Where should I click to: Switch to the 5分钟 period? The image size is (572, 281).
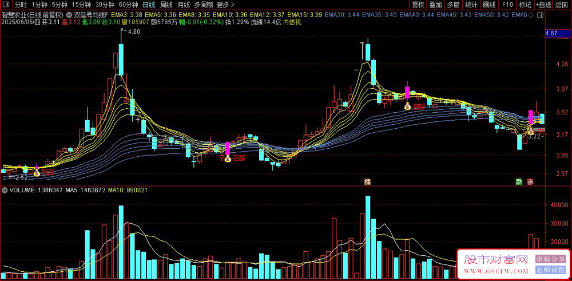click(x=59, y=5)
